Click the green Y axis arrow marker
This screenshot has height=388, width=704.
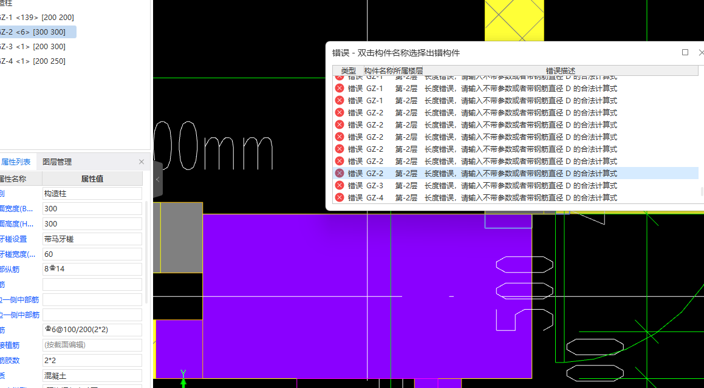coord(183,378)
